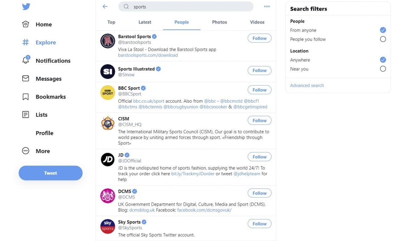Viewport: 402px width, 241px height.
Task: Click the More options ellipsis icon
Action: click(26, 151)
